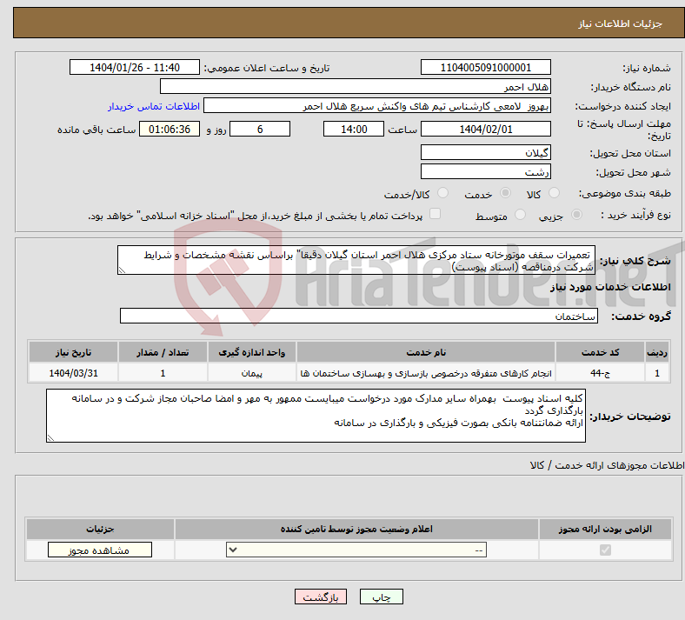The image size is (685, 620).
Task: Click the service name cell انجام کارهای متفرقه
Action: (x=426, y=373)
